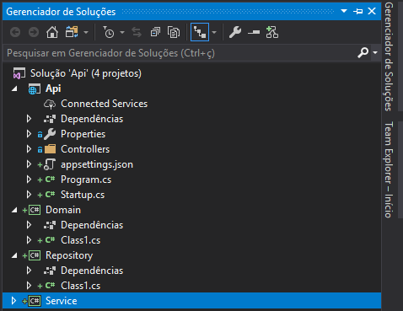Select Solução 'Api' (4 projetos) node

coord(86,73)
